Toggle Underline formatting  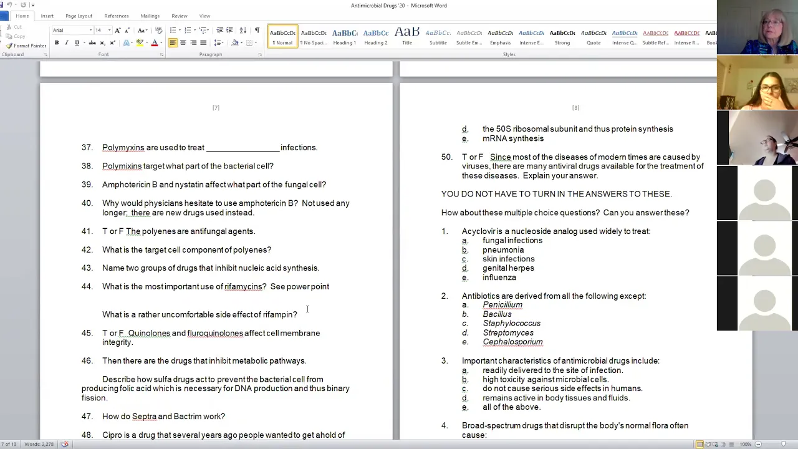pos(77,42)
